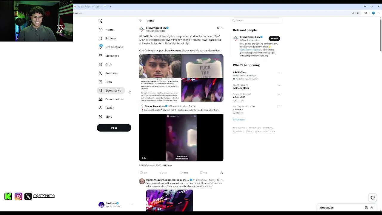Open Cookie Policy link

pos(267,128)
